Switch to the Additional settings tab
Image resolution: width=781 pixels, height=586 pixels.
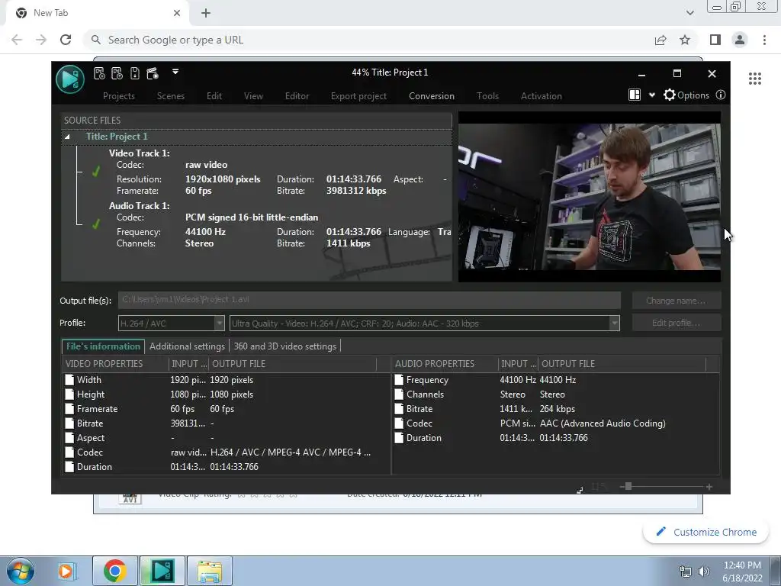click(x=187, y=346)
